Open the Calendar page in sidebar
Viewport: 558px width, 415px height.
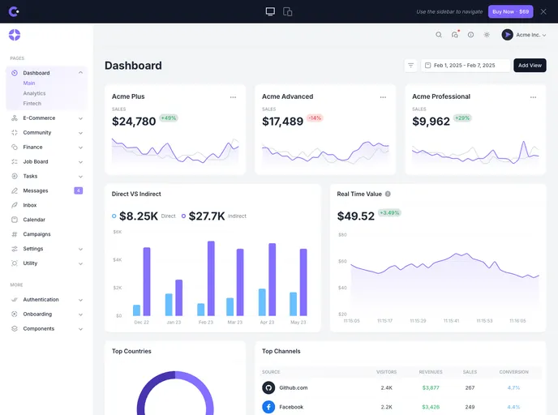tap(34, 220)
